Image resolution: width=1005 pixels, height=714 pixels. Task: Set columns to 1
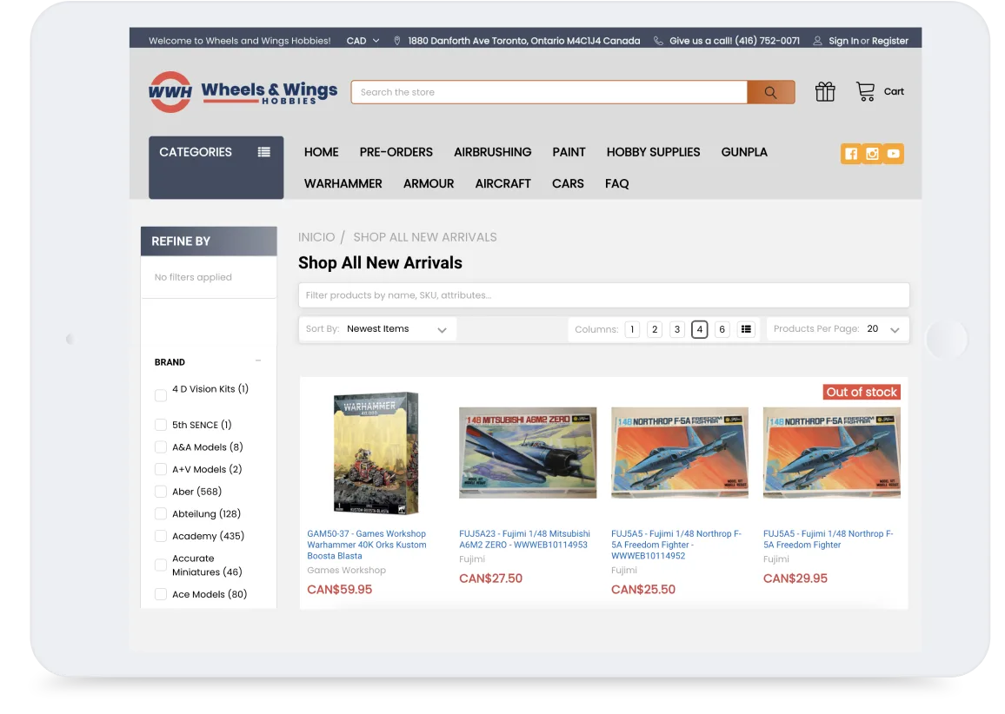632,329
